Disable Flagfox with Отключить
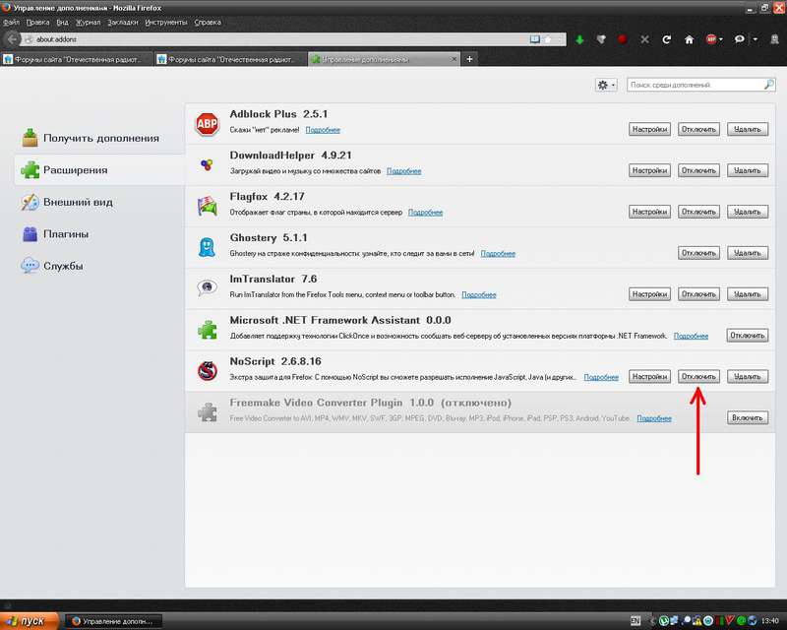The height and width of the screenshot is (630, 787). [698, 212]
